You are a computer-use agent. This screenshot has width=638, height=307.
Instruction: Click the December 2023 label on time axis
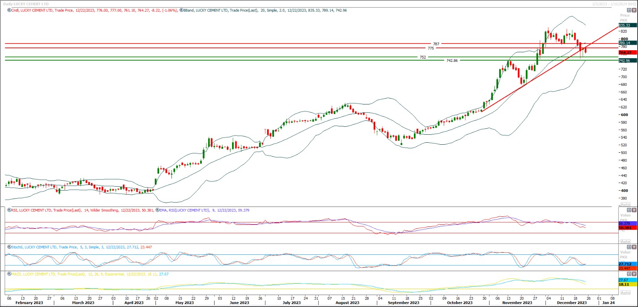click(x=571, y=303)
